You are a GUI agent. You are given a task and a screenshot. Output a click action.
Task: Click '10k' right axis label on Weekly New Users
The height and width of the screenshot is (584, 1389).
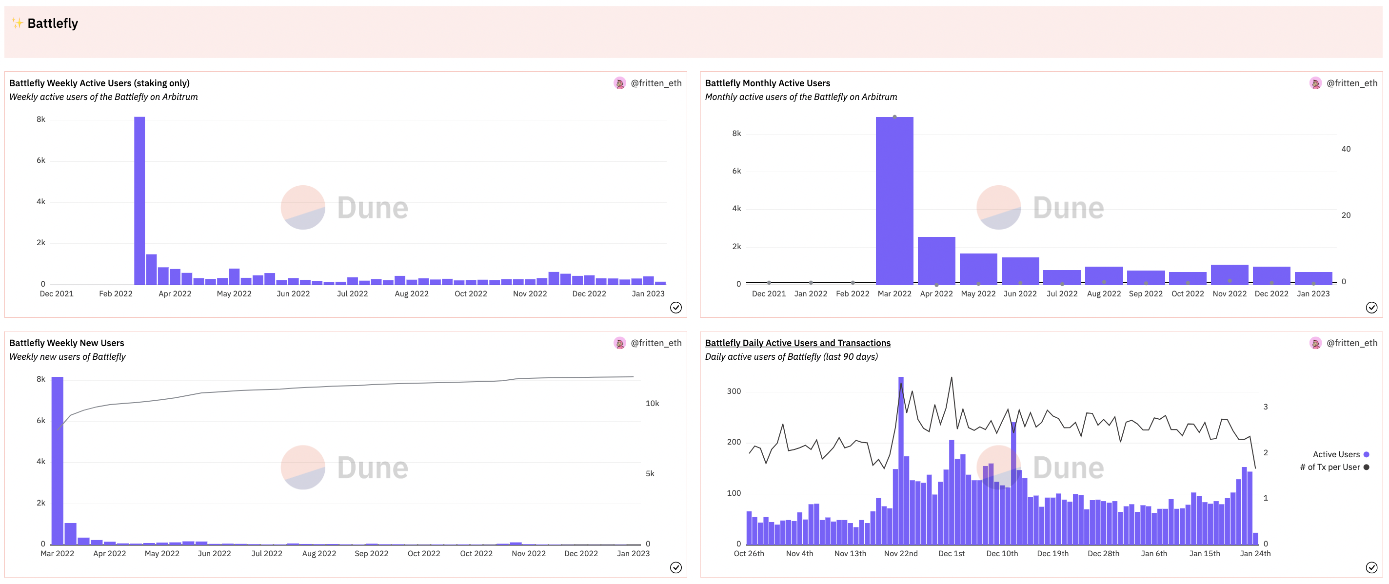652,404
